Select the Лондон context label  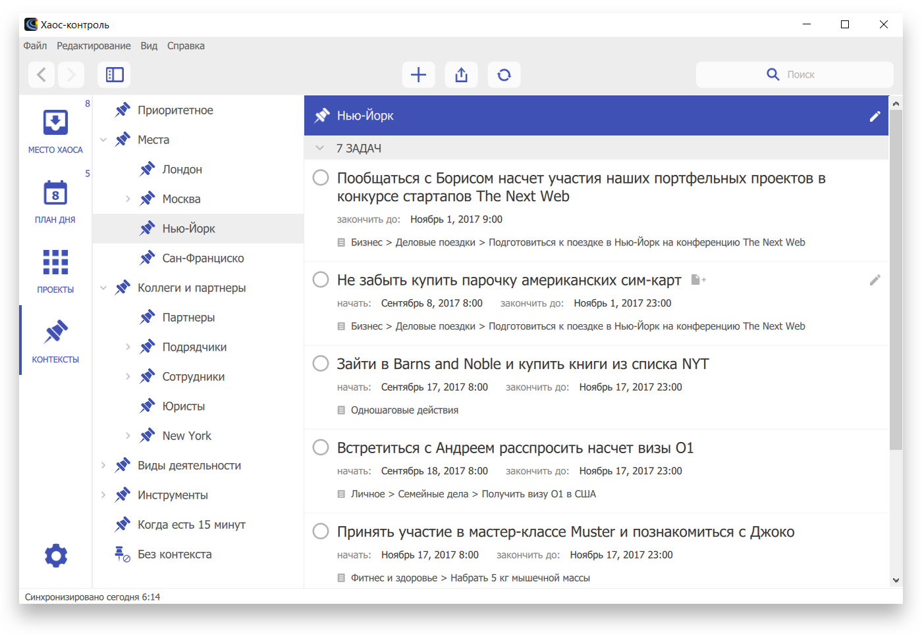pyautogui.click(x=182, y=169)
